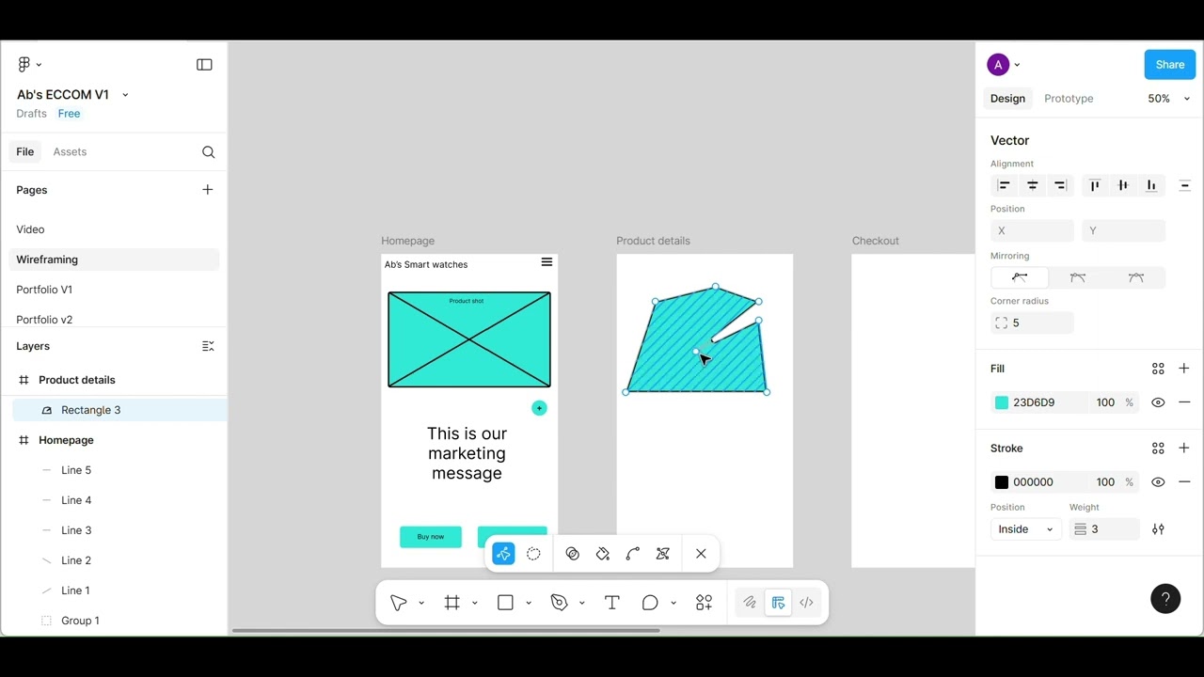Set mirroring to angle and length
1204x677 pixels.
pos(1136,277)
